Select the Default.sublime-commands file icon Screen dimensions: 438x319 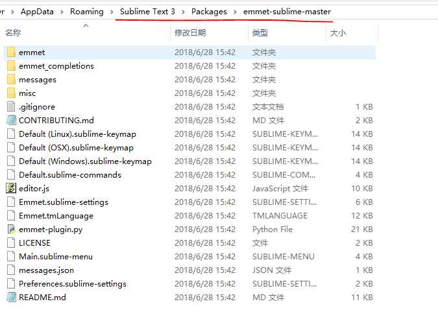[11, 174]
